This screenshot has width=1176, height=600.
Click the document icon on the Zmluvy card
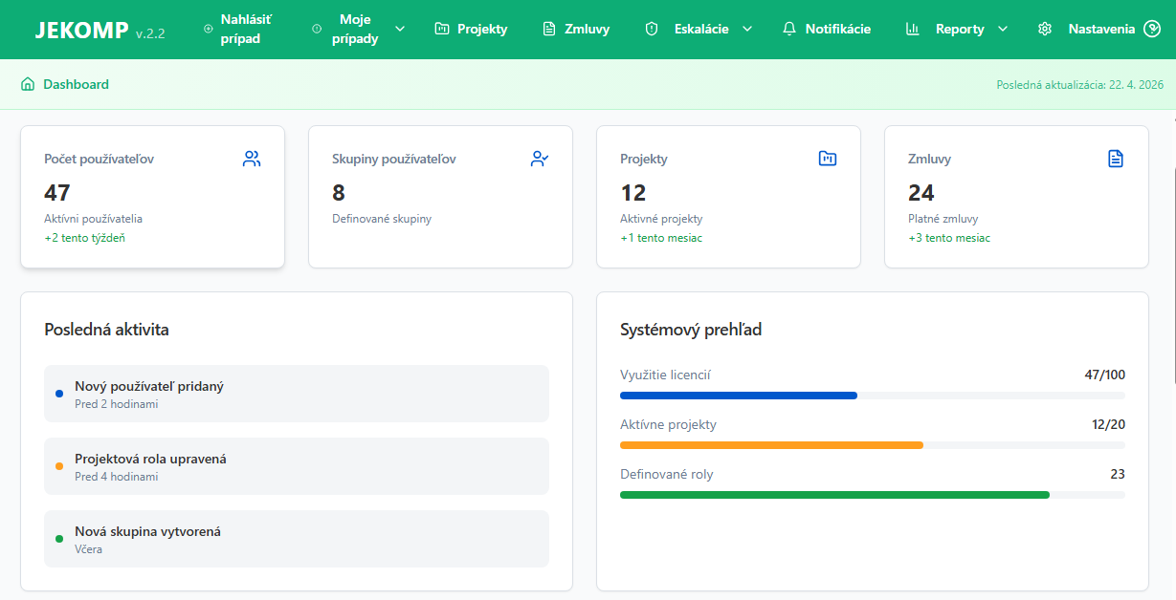pyautogui.click(x=1116, y=159)
